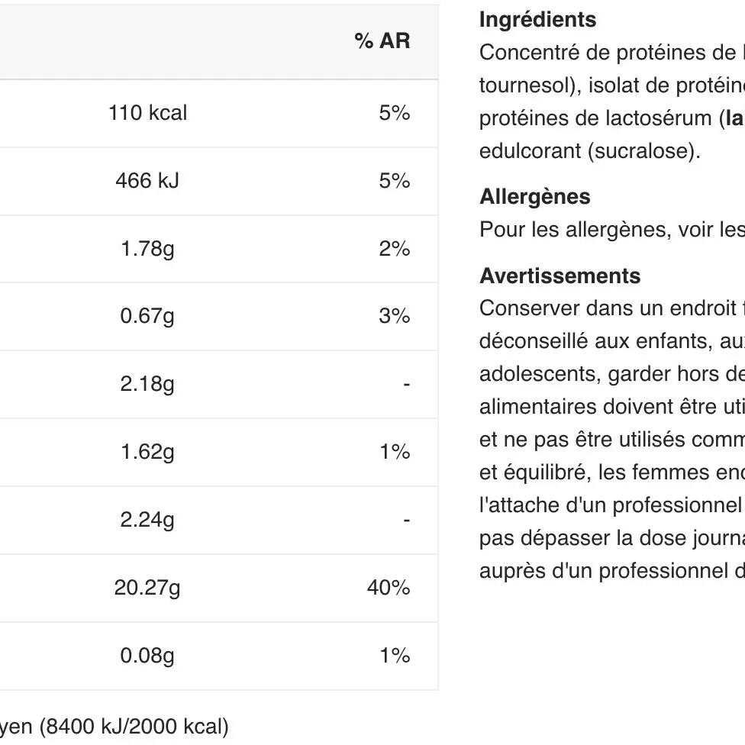Select the 1.78g table cell
Viewport: 745px width, 745px height.
pyautogui.click(x=147, y=249)
